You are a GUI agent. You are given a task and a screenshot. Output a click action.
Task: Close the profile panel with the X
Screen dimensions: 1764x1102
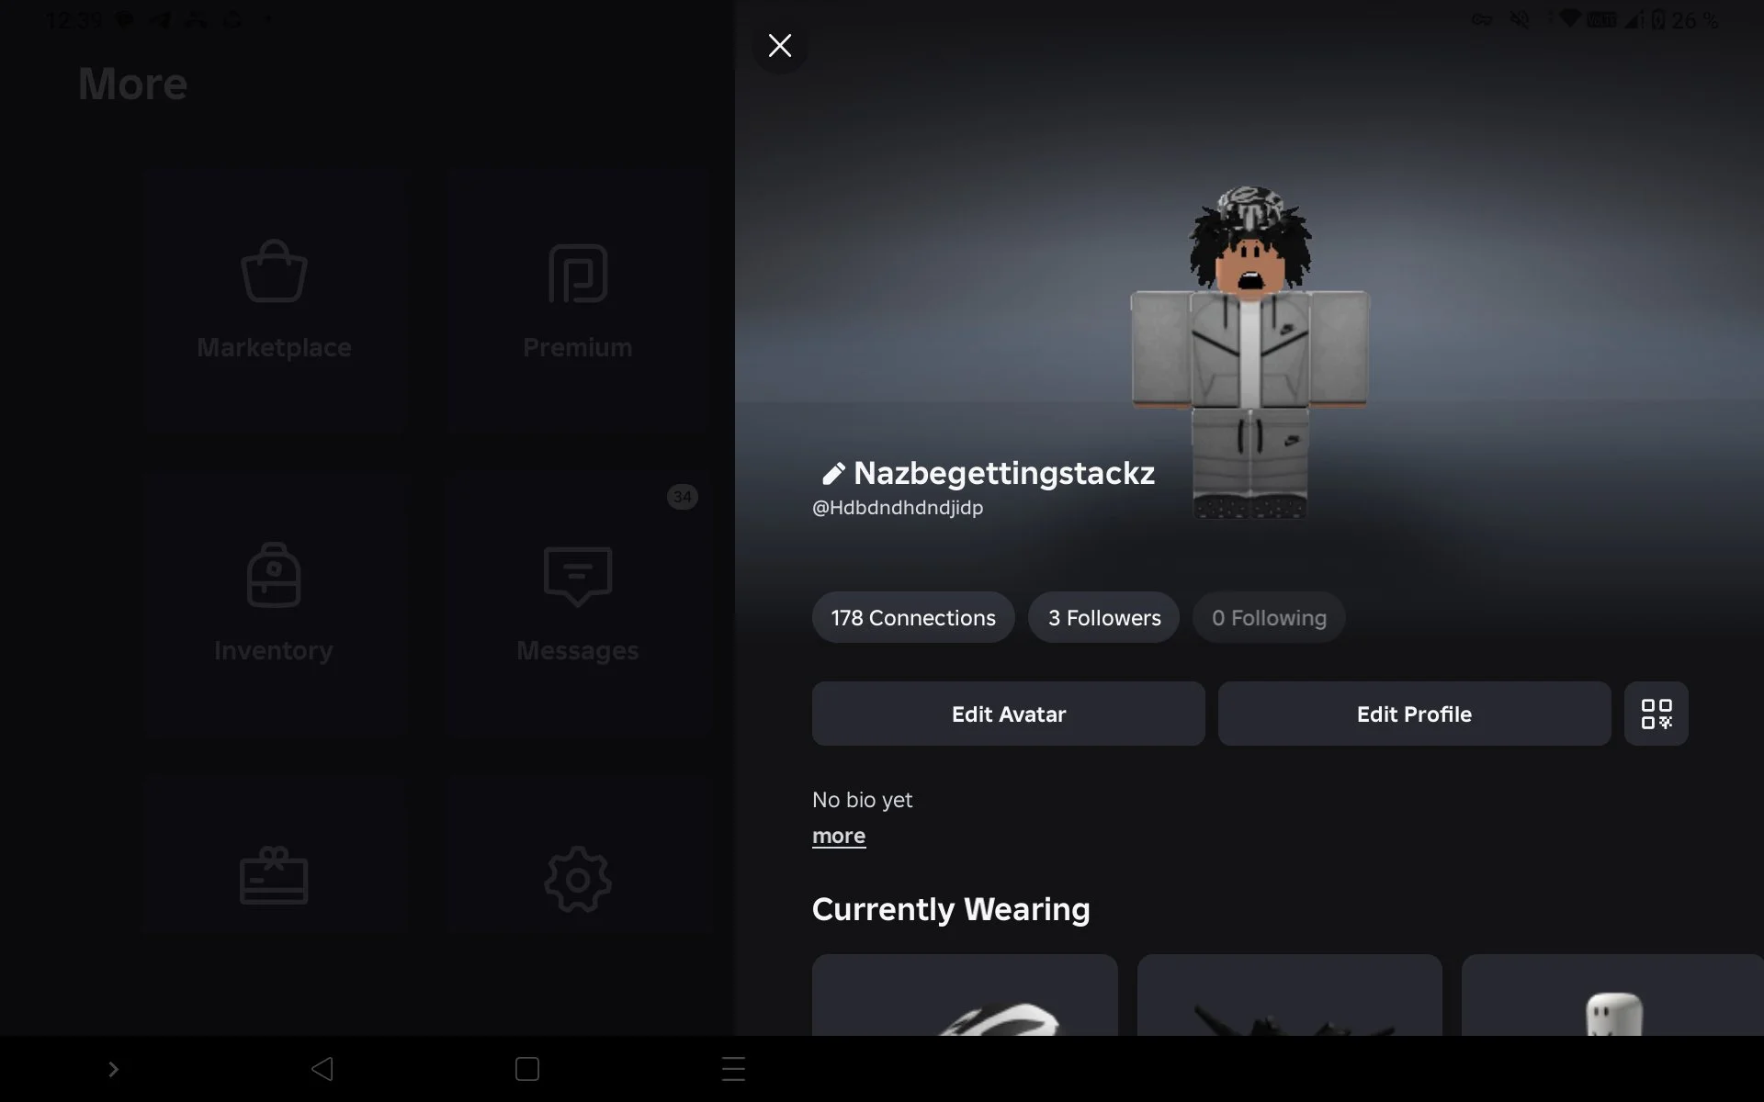point(780,46)
